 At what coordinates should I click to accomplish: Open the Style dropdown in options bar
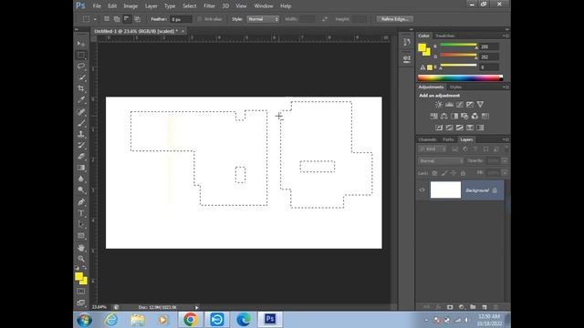click(263, 19)
